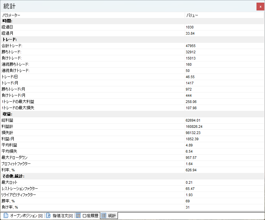This screenshot has height=220, width=265.
Task: Click the open positions page icon
Action: pos(6,216)
